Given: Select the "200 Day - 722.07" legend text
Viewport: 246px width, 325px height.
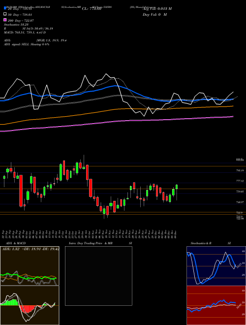Looking at the screenshot, I should (x=21, y=21).
